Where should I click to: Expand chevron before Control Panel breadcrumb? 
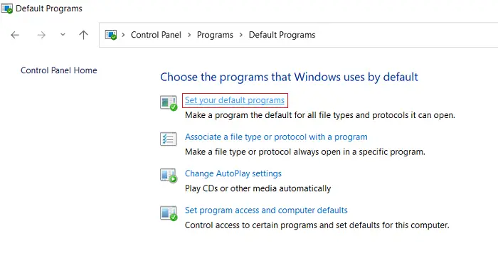[x=123, y=35]
